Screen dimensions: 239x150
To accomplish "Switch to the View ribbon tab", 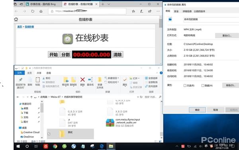I will 49,73.
